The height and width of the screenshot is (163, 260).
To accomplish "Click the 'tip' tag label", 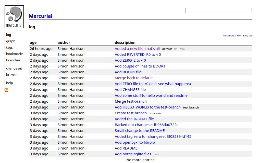I will 176,49.
